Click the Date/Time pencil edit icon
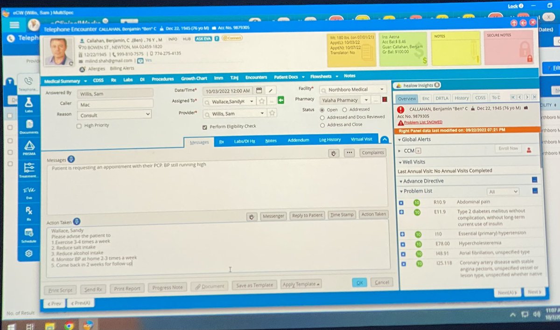Viewport: 560px width, 330px height. (270, 90)
